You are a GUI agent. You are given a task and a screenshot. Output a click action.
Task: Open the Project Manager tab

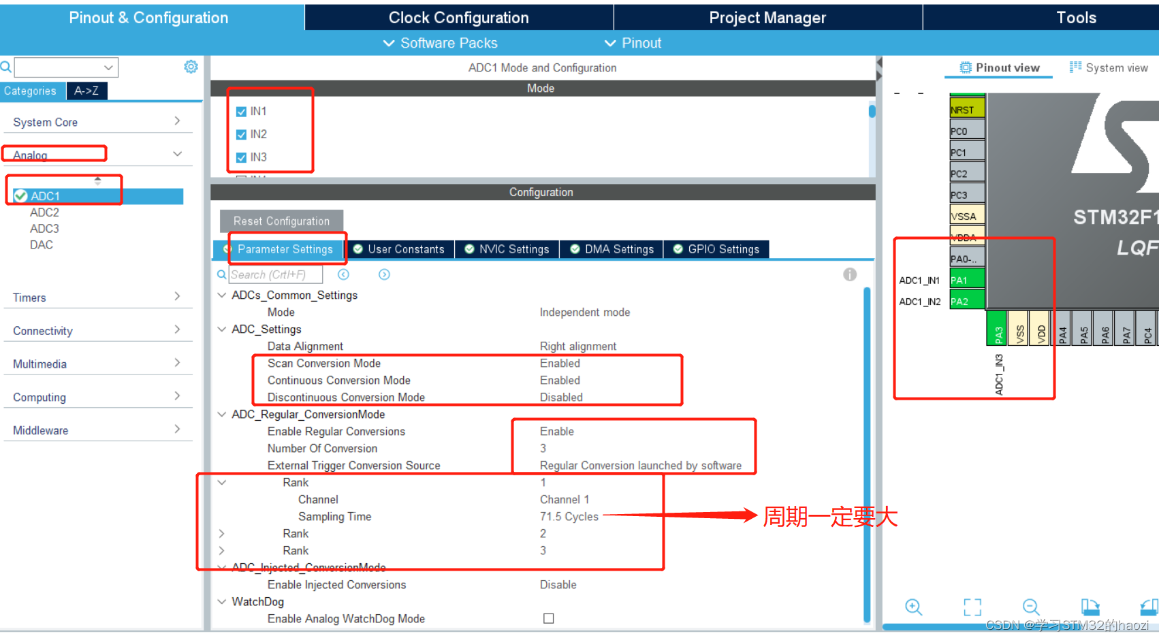(767, 18)
